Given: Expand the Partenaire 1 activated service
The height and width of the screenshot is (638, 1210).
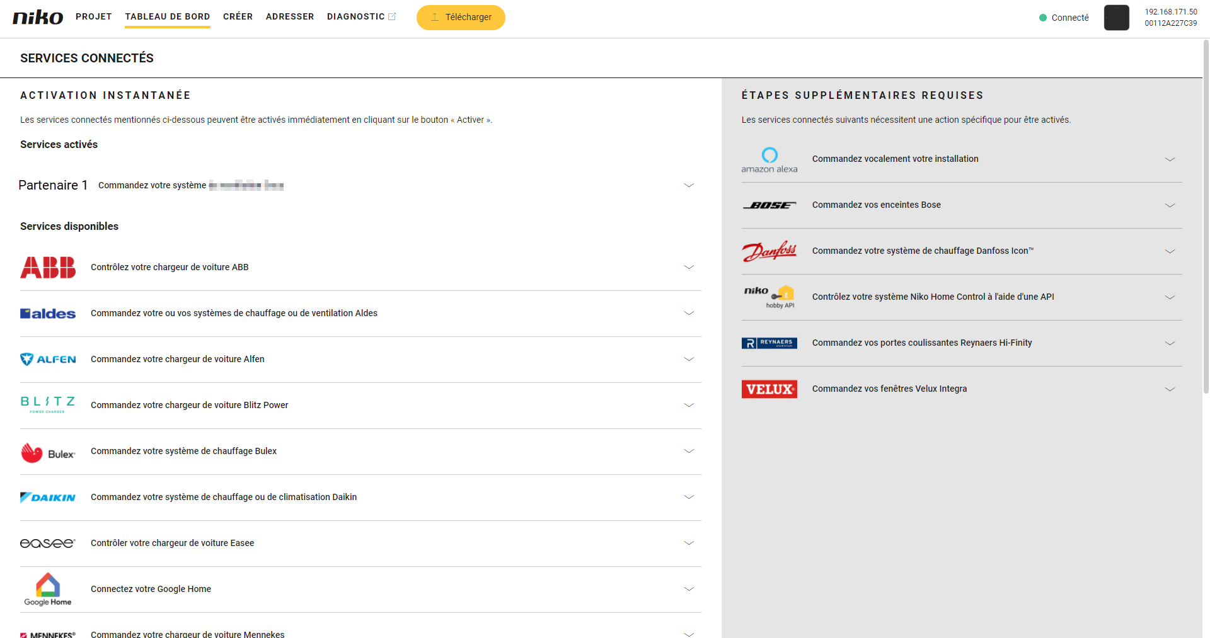Looking at the screenshot, I should [689, 185].
